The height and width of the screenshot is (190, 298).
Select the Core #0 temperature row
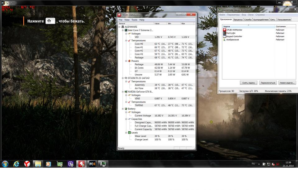tap(157, 44)
